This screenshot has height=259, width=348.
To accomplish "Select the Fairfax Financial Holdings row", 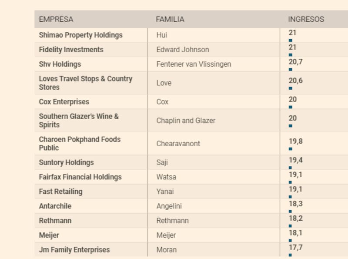I will coord(80,177).
